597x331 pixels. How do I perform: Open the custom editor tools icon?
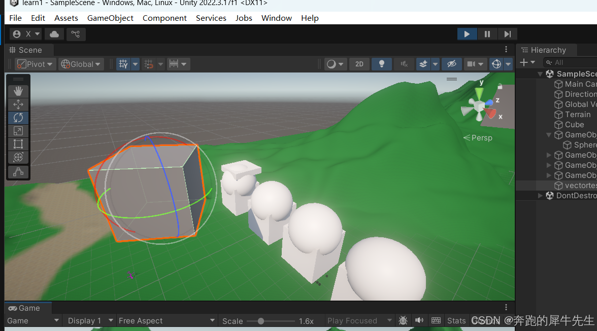tap(18, 172)
